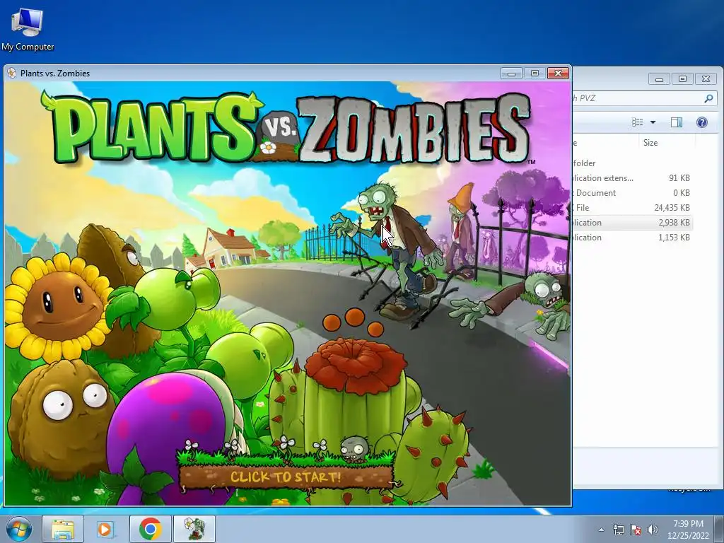Open volume speaker tray icon
724x543 pixels.
click(652, 530)
